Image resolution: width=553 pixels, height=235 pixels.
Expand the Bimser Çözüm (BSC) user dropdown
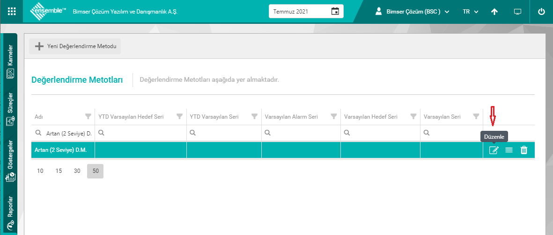[x=412, y=12]
